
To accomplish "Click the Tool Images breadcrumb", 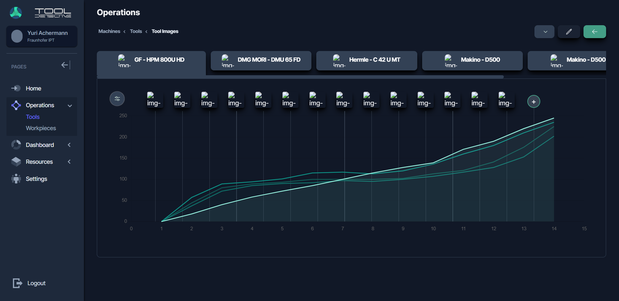I will click(x=165, y=31).
